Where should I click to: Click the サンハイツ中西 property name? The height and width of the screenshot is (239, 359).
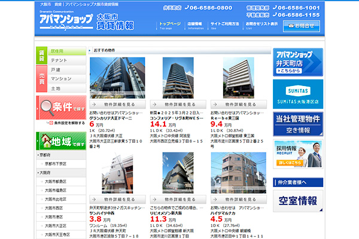click(102, 213)
